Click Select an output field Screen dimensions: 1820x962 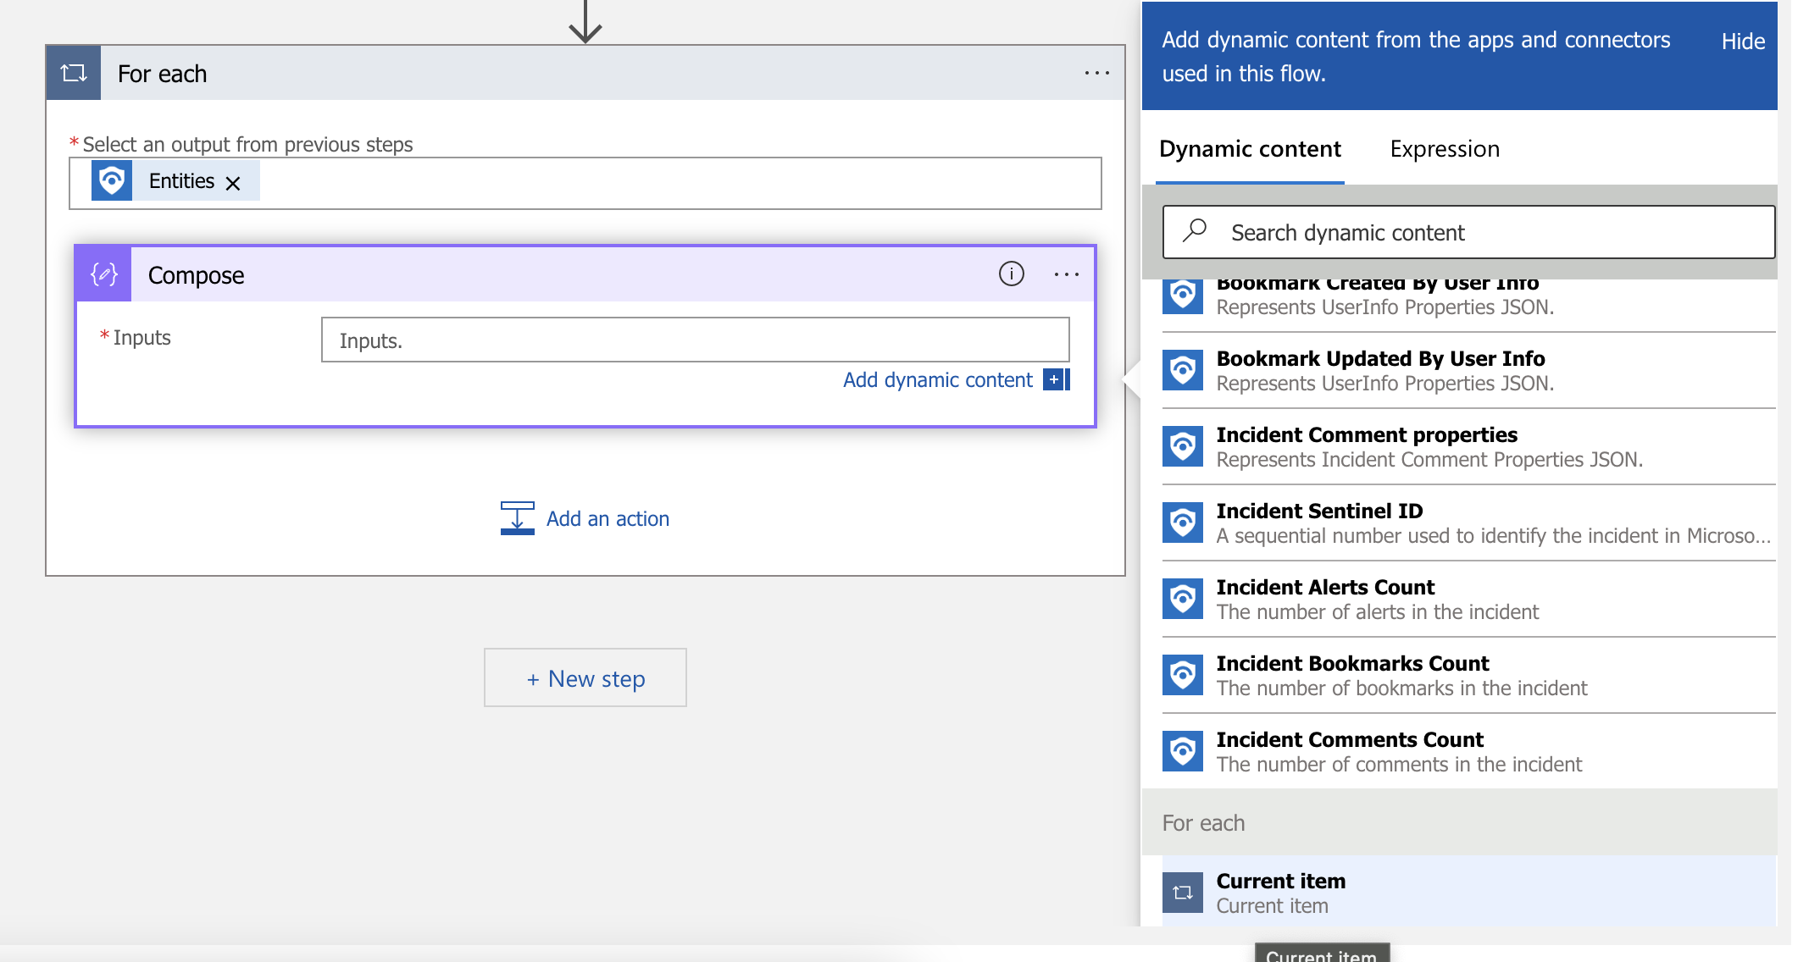point(585,183)
